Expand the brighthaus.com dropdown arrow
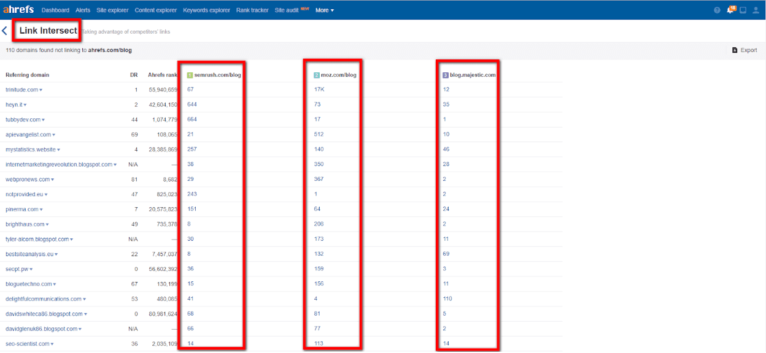The height and width of the screenshot is (353, 766). 47,225
